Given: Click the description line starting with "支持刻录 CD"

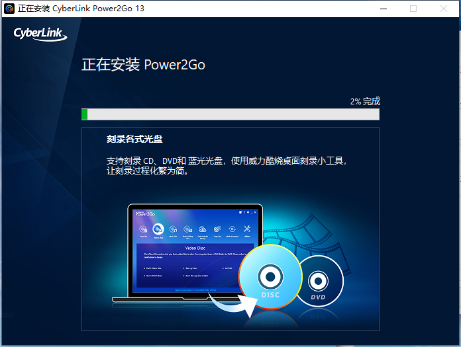Looking at the screenshot, I should pyautogui.click(x=227, y=161).
